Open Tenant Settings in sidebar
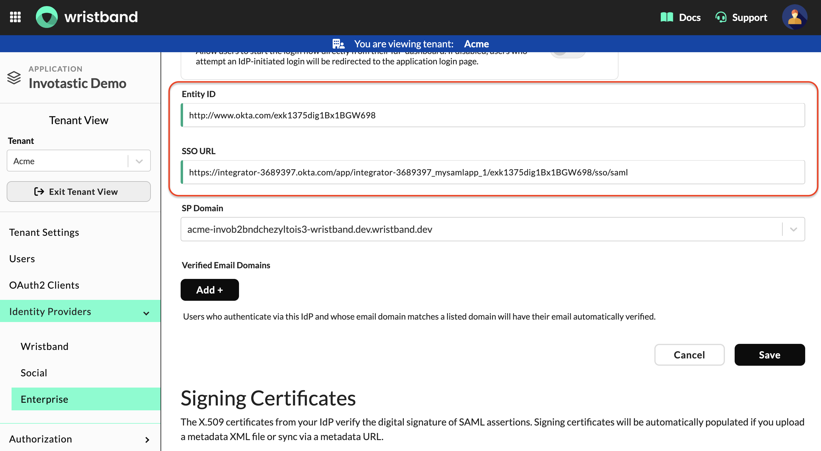 click(44, 232)
